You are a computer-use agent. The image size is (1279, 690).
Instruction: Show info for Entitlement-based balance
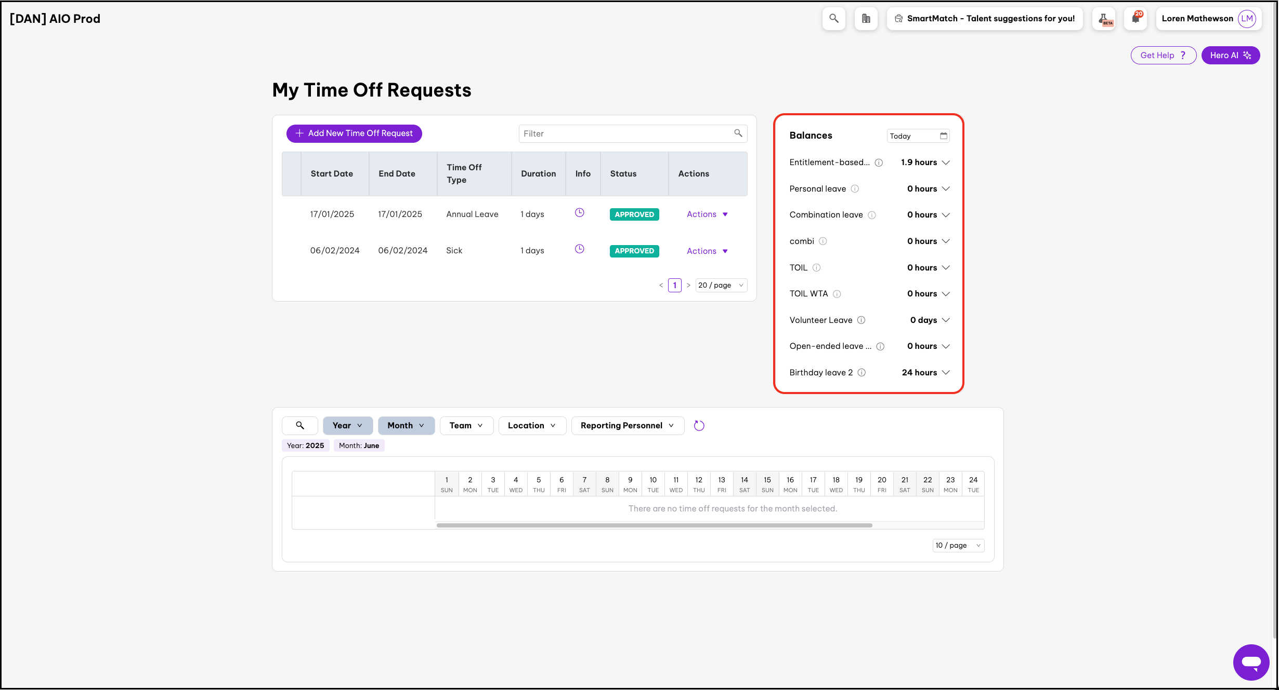click(x=879, y=163)
